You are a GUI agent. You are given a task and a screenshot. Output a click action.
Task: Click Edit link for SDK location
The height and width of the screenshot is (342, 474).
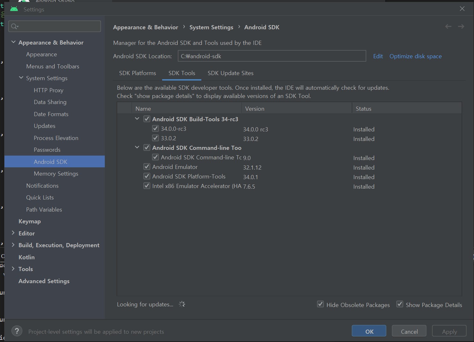pos(378,56)
